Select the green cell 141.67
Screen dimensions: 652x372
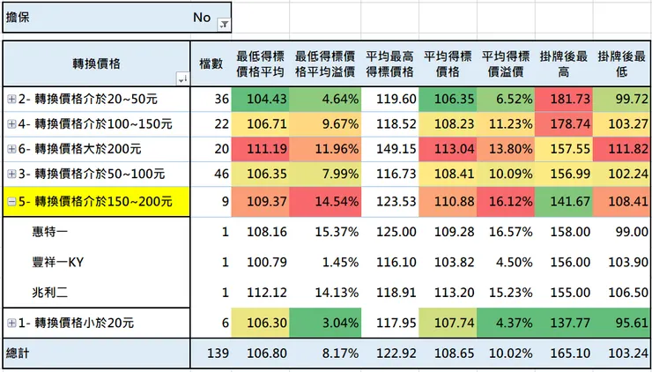coord(563,202)
